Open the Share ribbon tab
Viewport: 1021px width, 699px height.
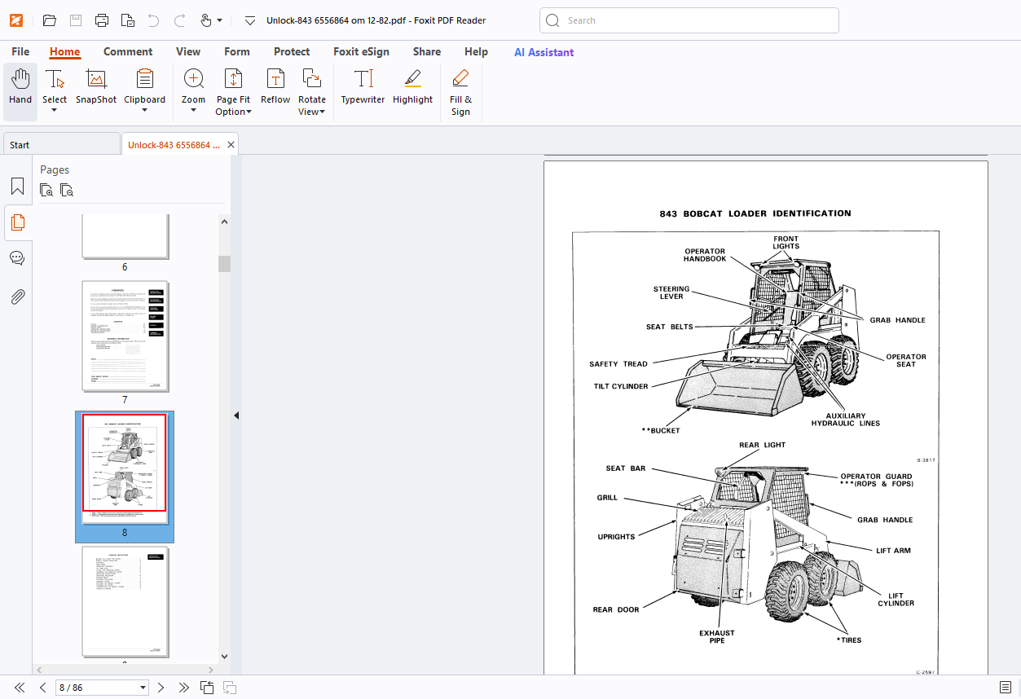click(427, 51)
